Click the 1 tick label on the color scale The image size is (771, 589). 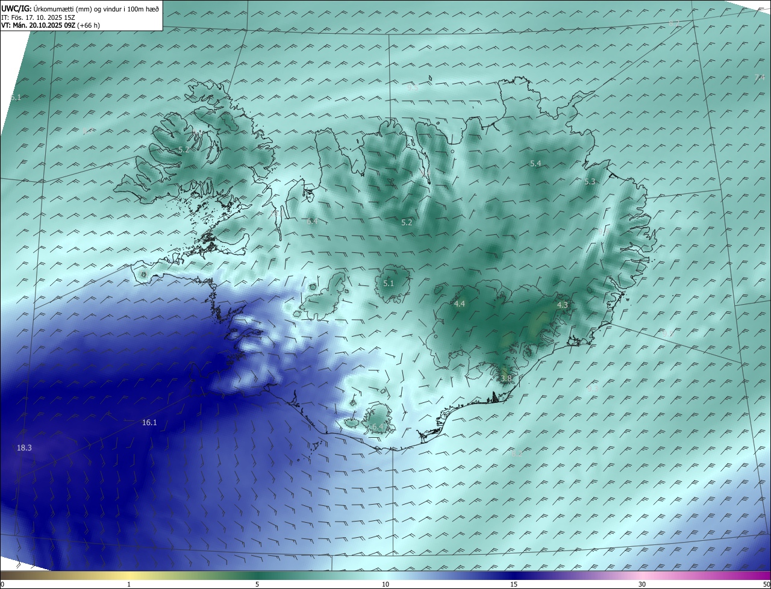[129, 585]
